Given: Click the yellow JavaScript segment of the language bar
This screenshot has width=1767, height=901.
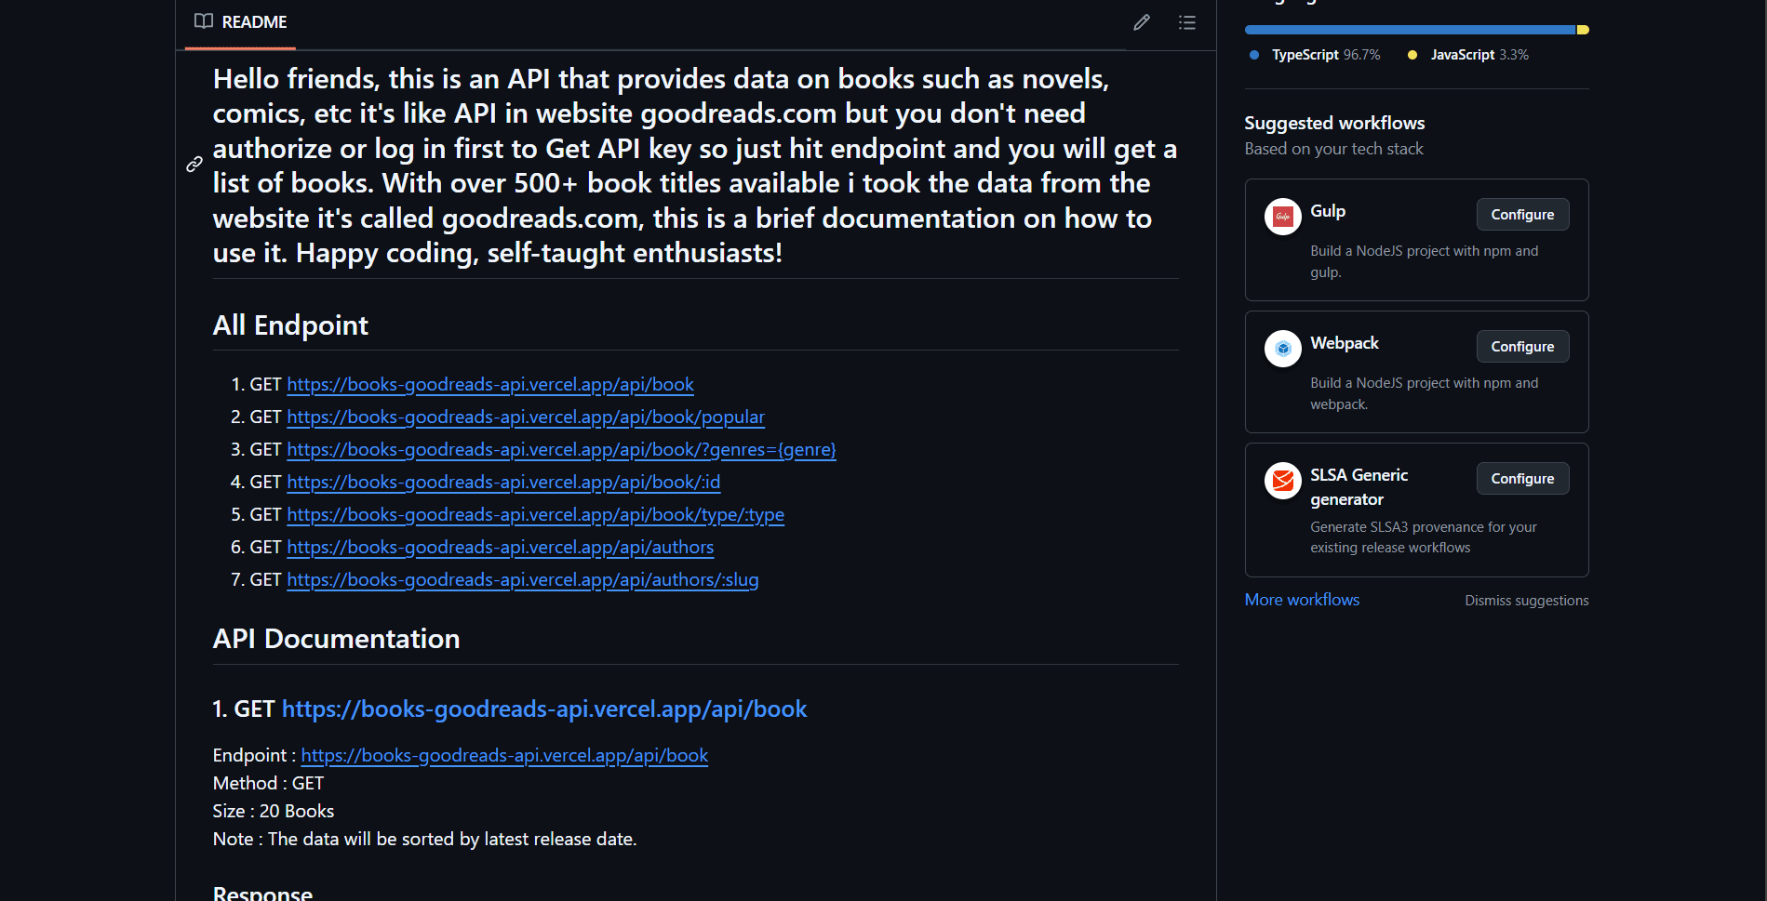Looking at the screenshot, I should [1583, 30].
